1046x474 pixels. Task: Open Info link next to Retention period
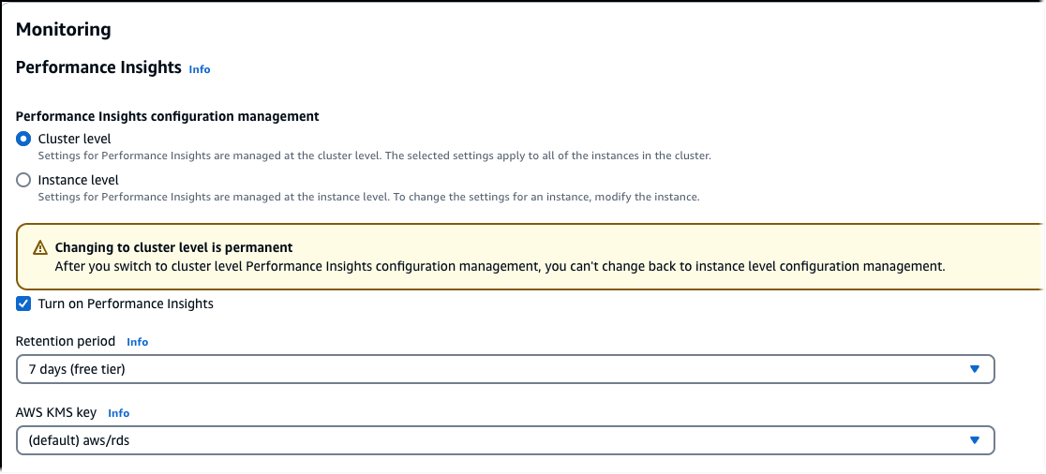(x=138, y=342)
